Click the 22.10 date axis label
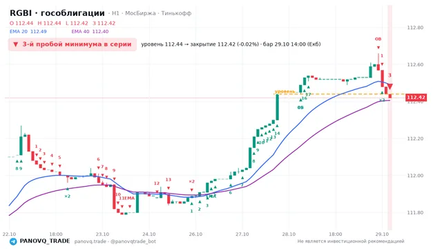The height and width of the screenshot is (249, 442). [9, 234]
